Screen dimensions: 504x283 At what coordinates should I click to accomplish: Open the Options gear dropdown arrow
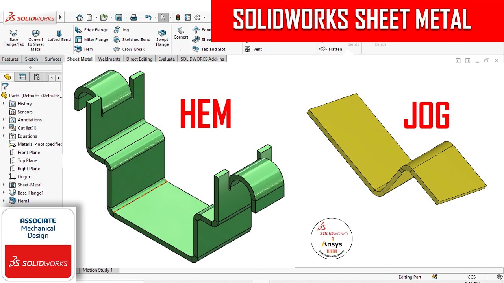[x=204, y=18]
